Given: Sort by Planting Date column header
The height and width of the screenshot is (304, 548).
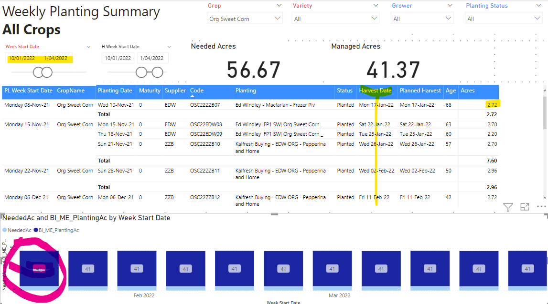Looking at the screenshot, I should [115, 91].
